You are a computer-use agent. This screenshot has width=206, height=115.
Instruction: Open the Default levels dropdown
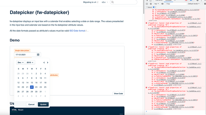pyautogui.click(x=194, y=4)
